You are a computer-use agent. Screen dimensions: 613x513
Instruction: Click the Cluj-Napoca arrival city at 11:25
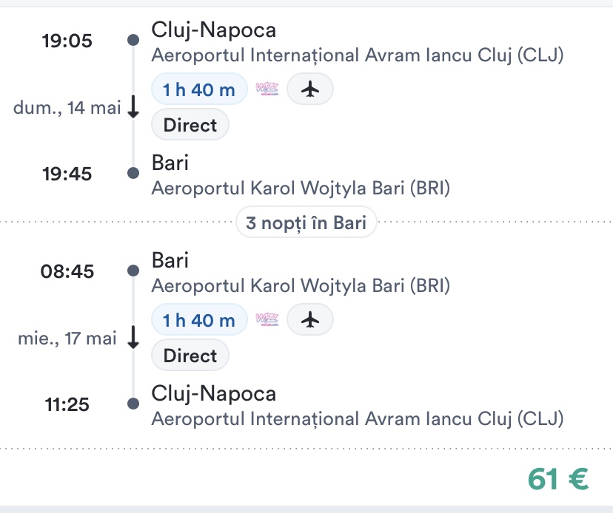213,393
